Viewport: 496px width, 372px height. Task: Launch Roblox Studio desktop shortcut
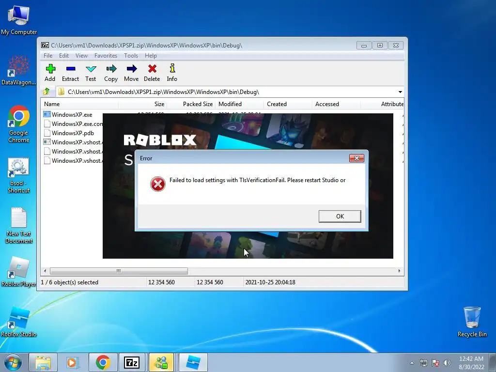point(19,322)
